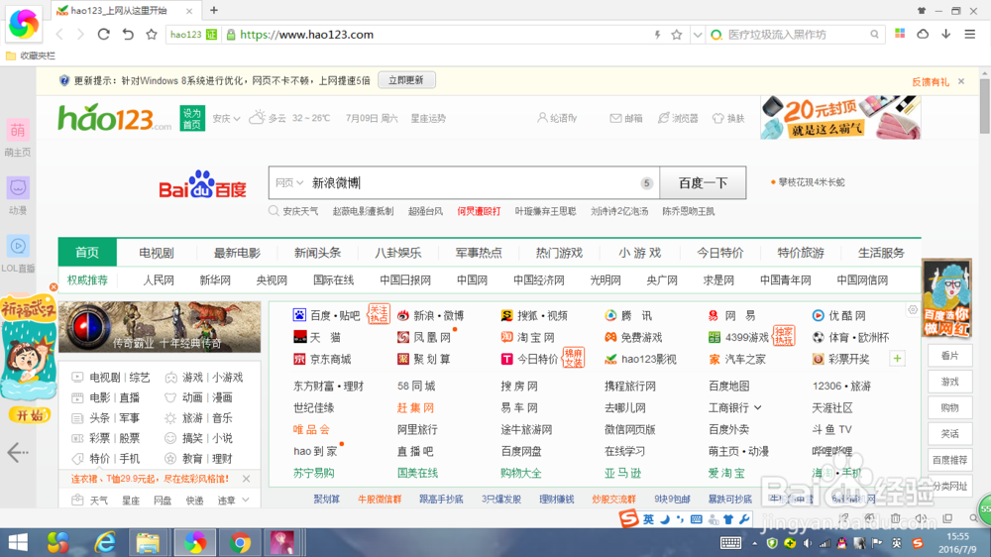
Task: Open 百度·贴吧 site link
Action: pos(327,315)
